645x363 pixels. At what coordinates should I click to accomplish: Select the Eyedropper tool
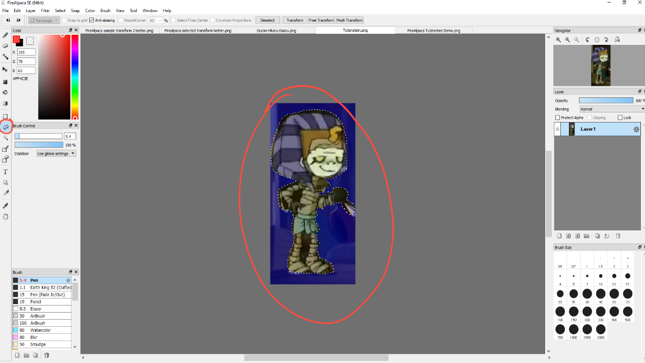[x=6, y=206]
